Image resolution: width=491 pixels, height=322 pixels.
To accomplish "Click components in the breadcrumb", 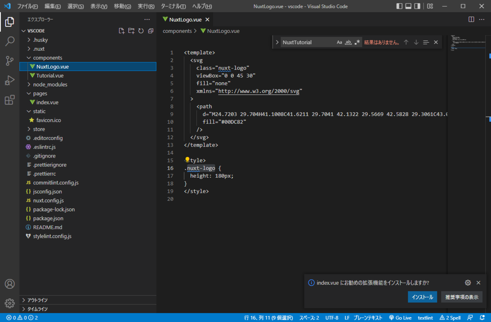I will 177,31.
